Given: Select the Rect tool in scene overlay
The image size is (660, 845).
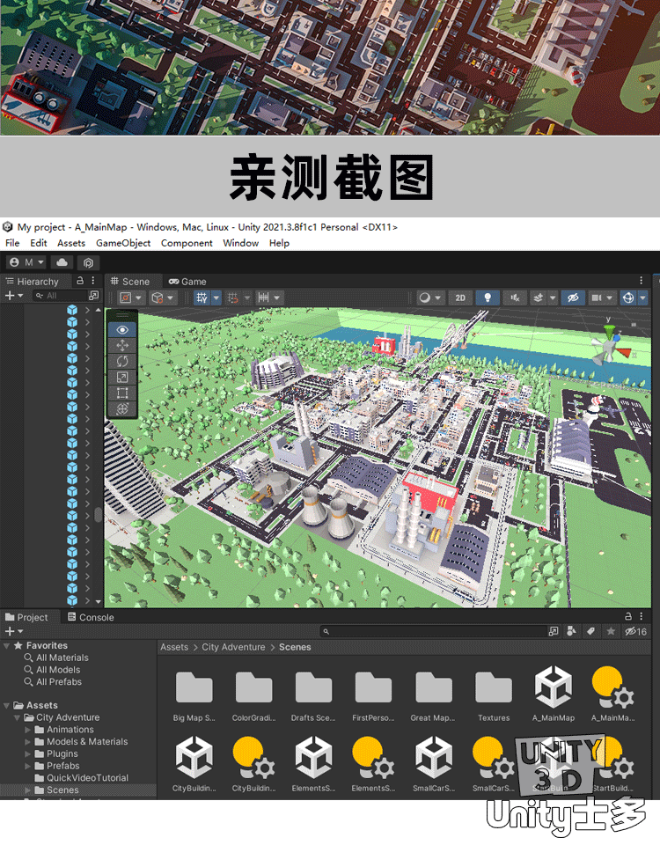Looking at the screenshot, I should pos(122,393).
